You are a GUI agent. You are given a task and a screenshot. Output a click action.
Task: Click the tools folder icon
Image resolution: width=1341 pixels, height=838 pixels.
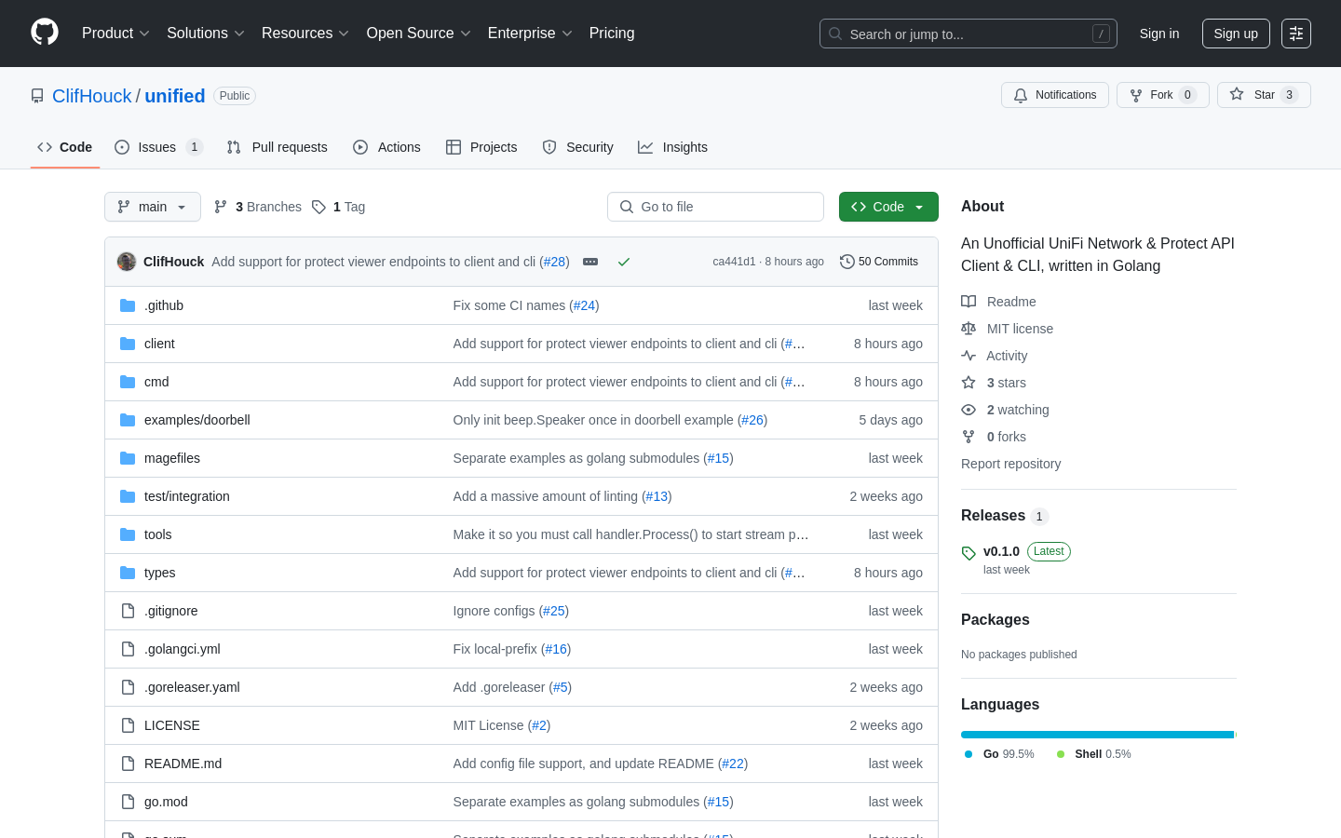pos(128,534)
